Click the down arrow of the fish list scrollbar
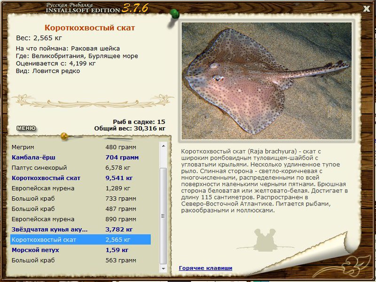376x282 pixels. (163, 268)
